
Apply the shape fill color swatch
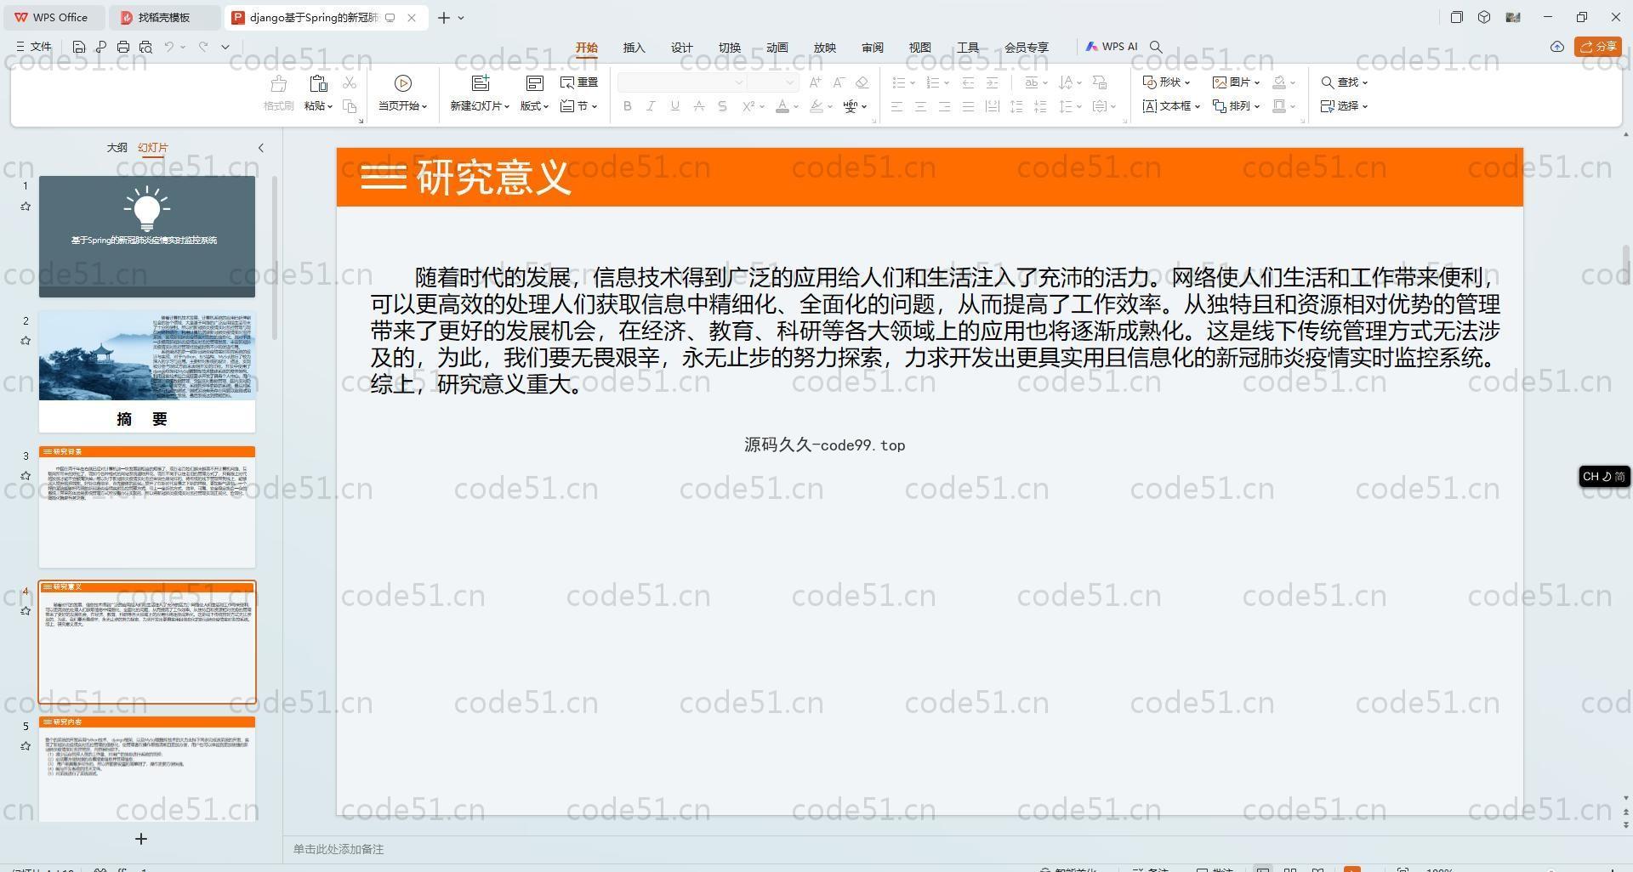coord(1279,82)
